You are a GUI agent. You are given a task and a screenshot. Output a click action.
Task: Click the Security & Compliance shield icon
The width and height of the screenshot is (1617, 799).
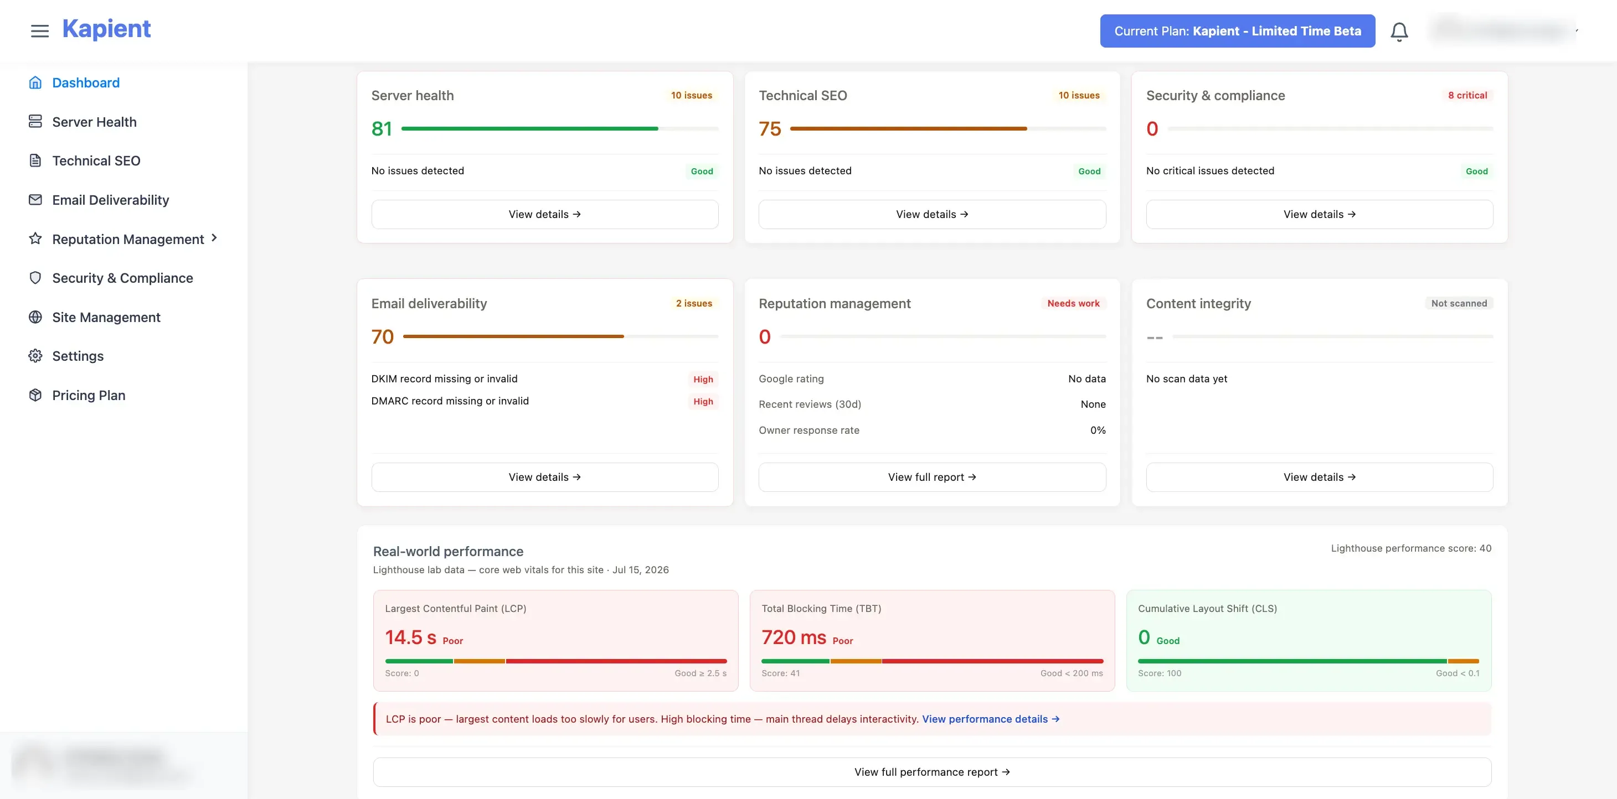pos(36,278)
